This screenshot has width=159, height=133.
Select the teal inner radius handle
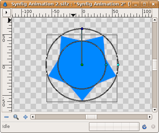pyautogui.click(x=106, y=65)
